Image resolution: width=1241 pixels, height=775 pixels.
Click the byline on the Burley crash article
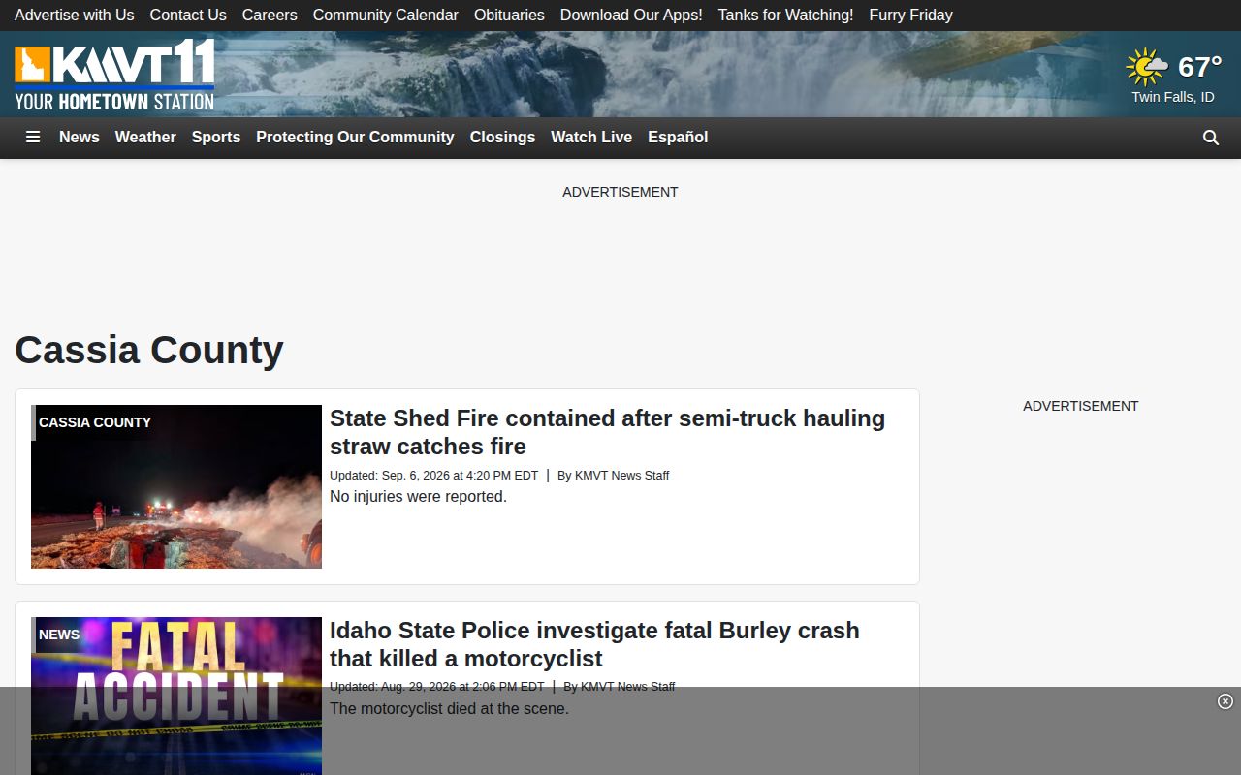(x=620, y=687)
